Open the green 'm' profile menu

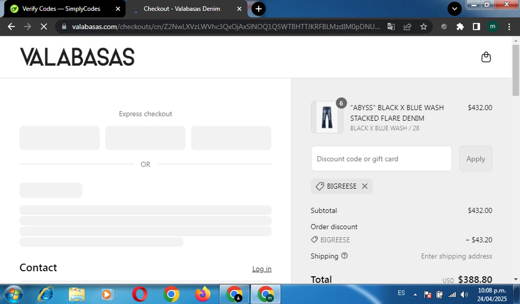pyautogui.click(x=493, y=27)
